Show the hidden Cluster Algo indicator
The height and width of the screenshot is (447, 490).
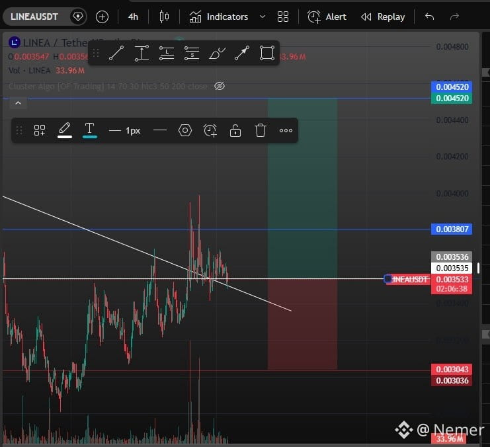(220, 86)
